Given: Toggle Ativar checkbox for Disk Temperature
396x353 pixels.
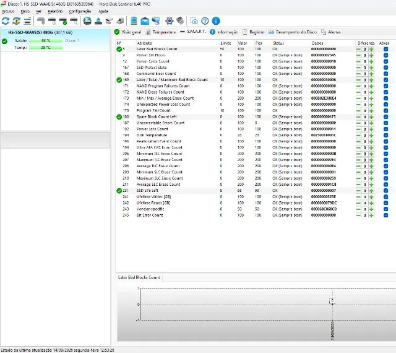Looking at the screenshot, I should coord(385,135).
